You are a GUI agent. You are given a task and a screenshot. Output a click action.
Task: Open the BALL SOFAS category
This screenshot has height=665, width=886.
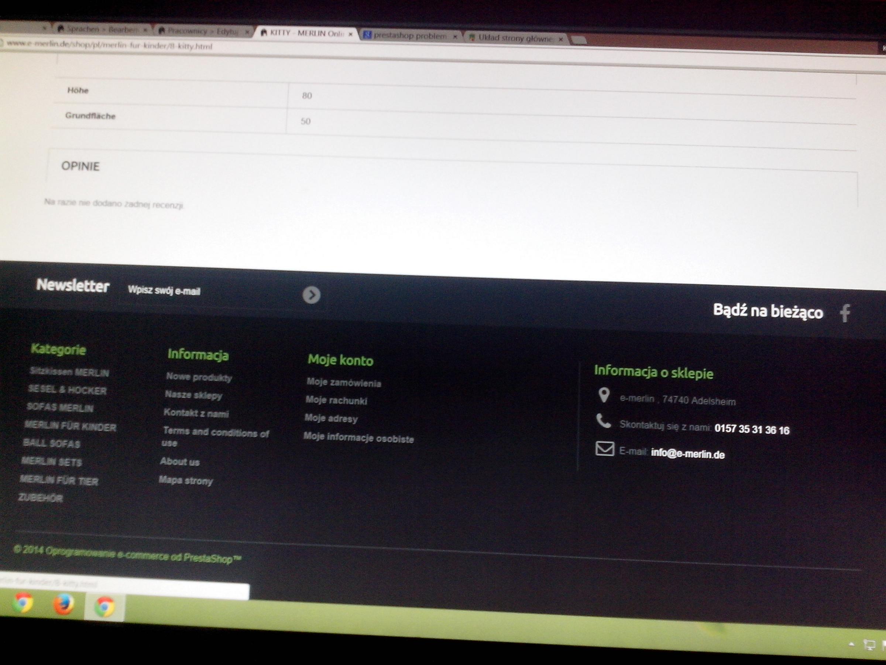(52, 443)
